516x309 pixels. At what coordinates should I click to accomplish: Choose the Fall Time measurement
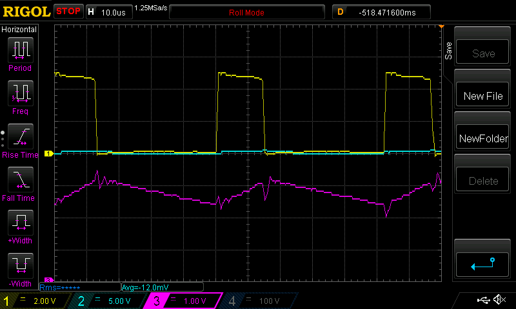click(x=19, y=183)
